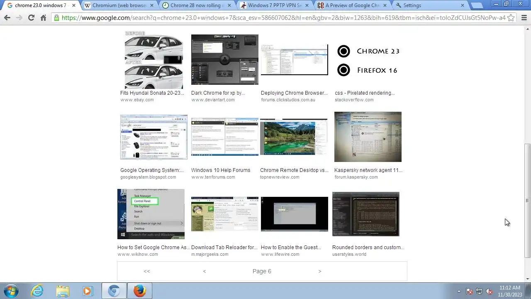Close the Settings tab
Viewport: 531px width, 299px height.
pyautogui.click(x=463, y=5)
